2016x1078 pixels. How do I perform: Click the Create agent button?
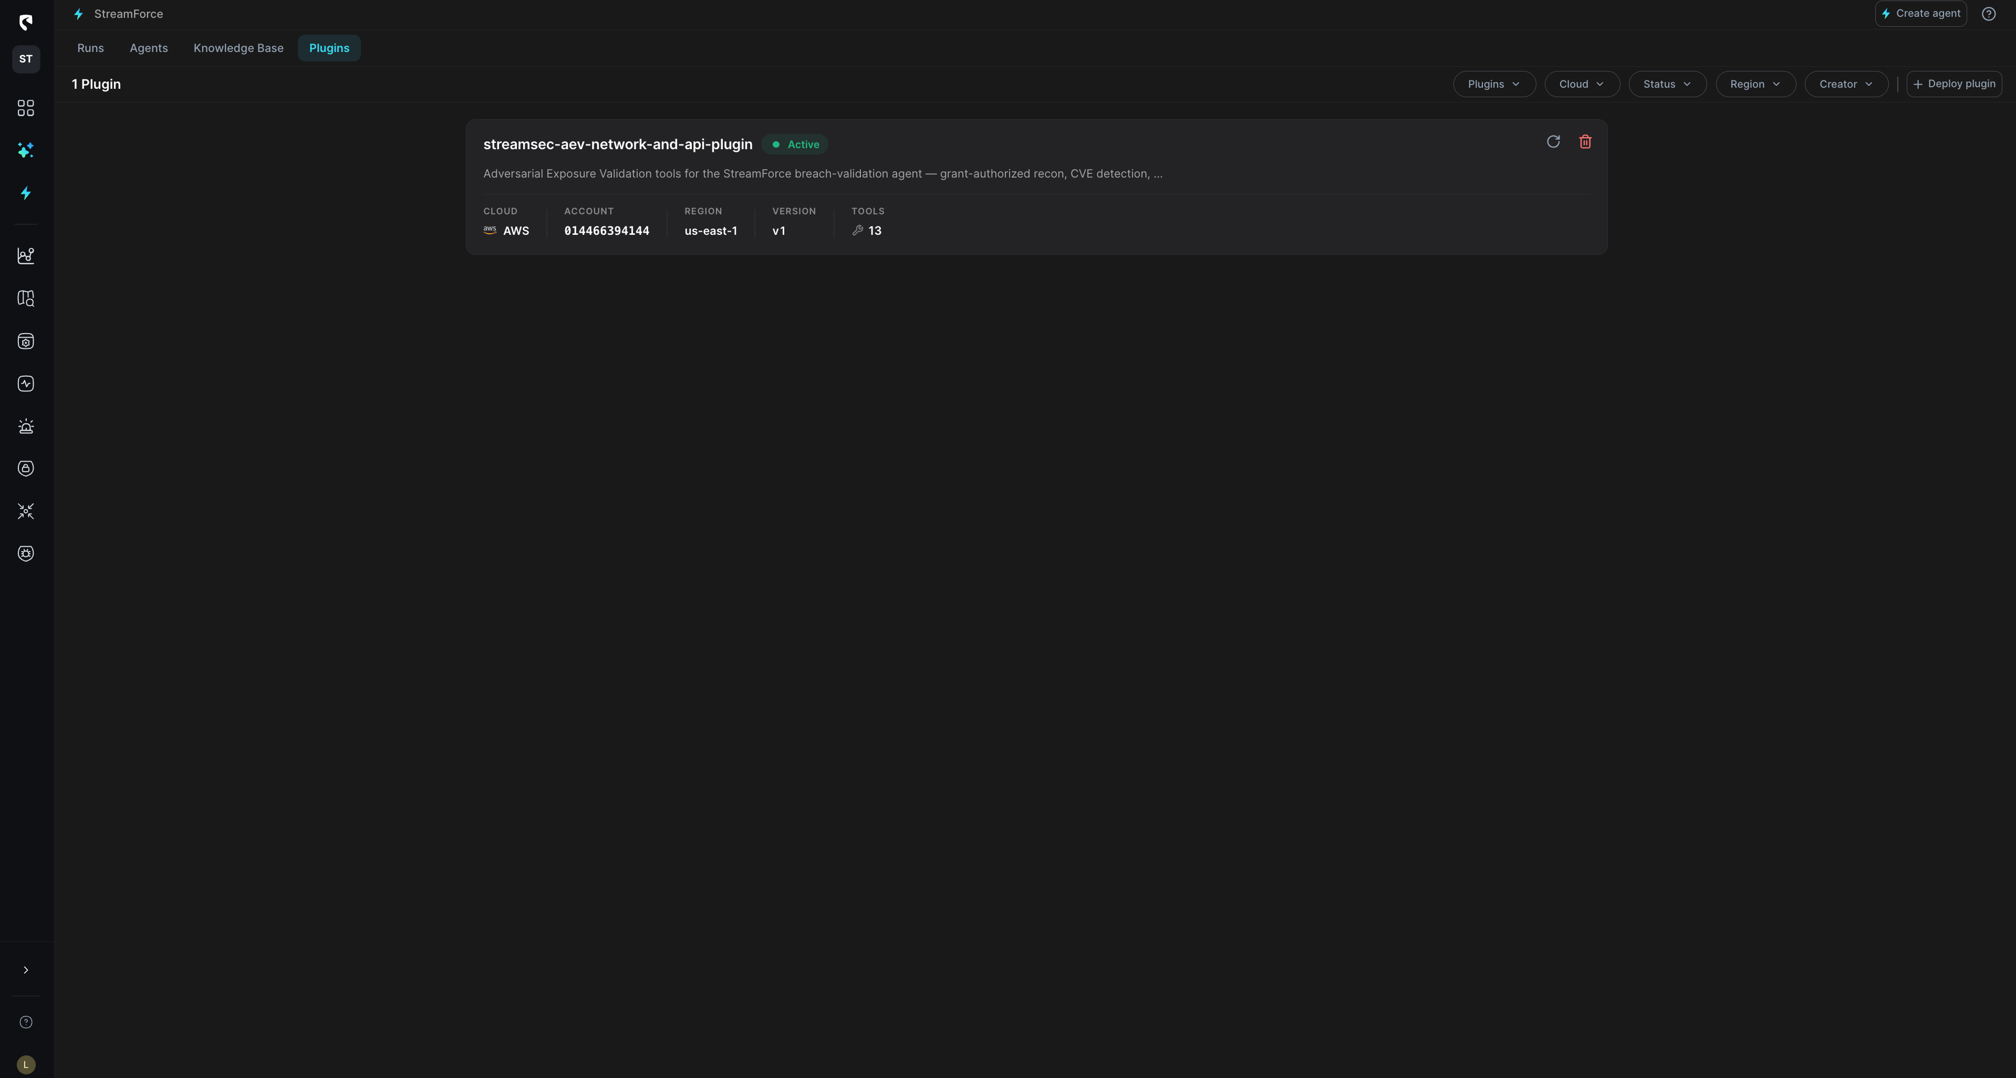click(x=1920, y=13)
